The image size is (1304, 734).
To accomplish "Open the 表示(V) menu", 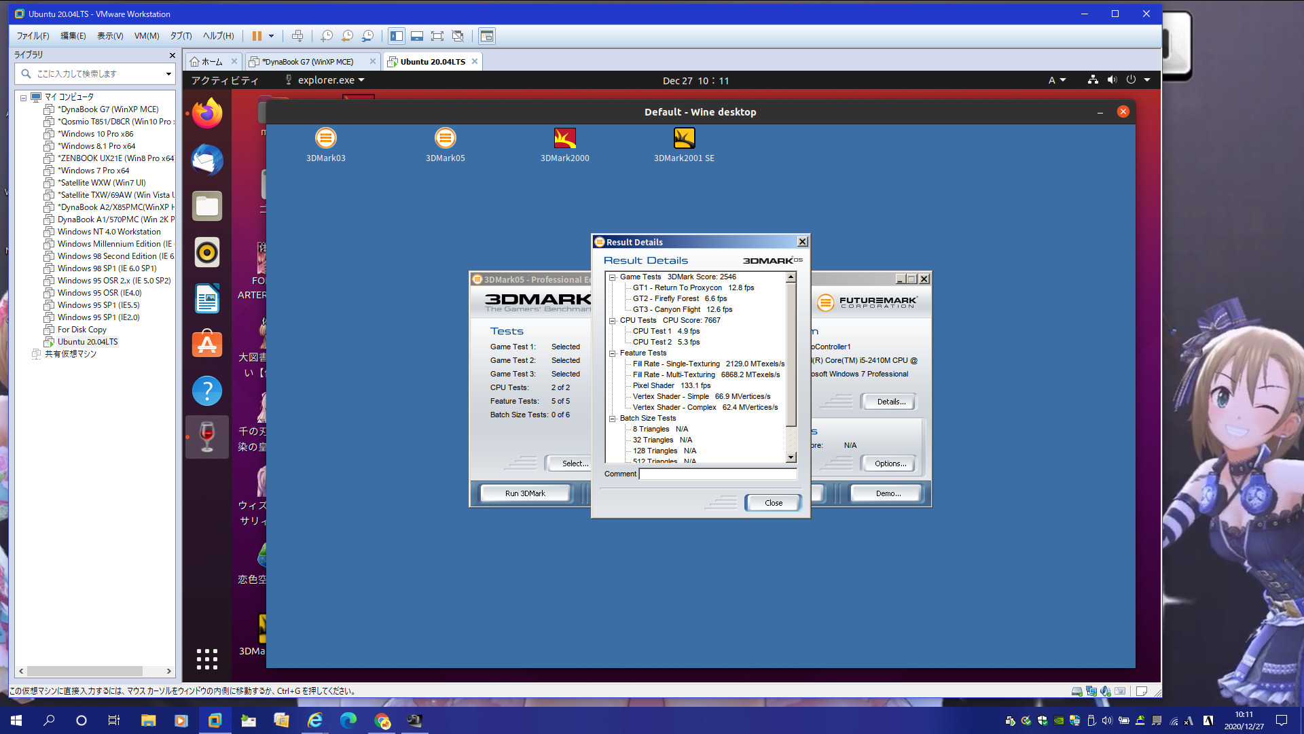I will click(110, 36).
